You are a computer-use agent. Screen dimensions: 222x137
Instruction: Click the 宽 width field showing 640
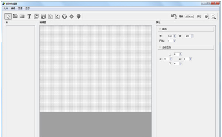tap(171, 36)
